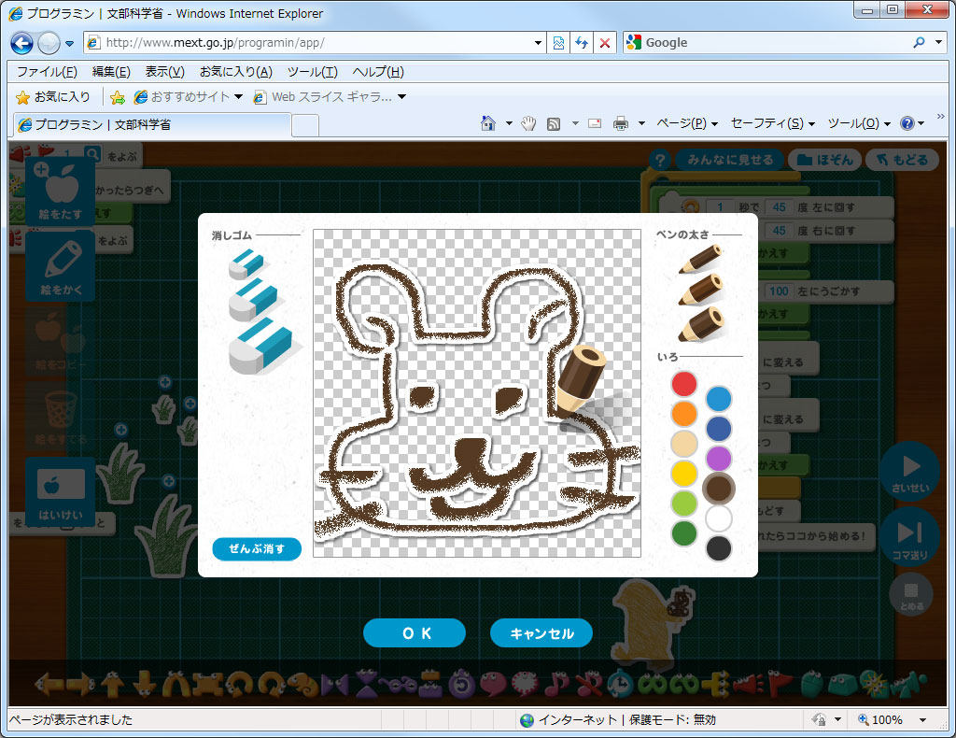Click the home page icon
Screen dimensions: 956x738
pos(487,123)
